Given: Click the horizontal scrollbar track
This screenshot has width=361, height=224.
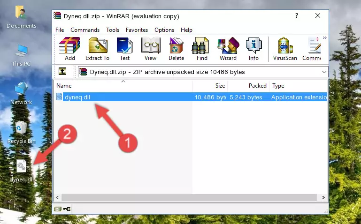Looking at the screenshot, I should (x=189, y=198).
